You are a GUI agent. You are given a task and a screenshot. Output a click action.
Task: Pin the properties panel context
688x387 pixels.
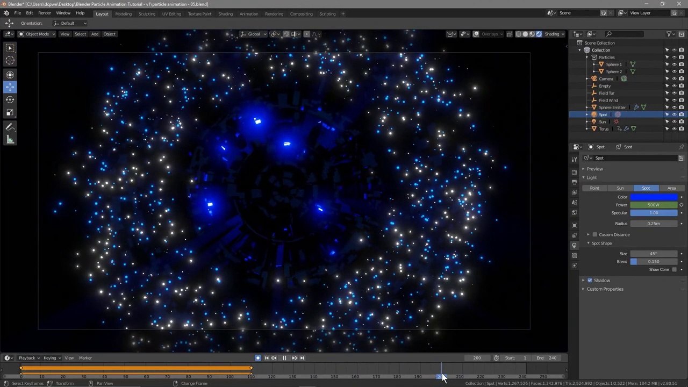point(682,147)
